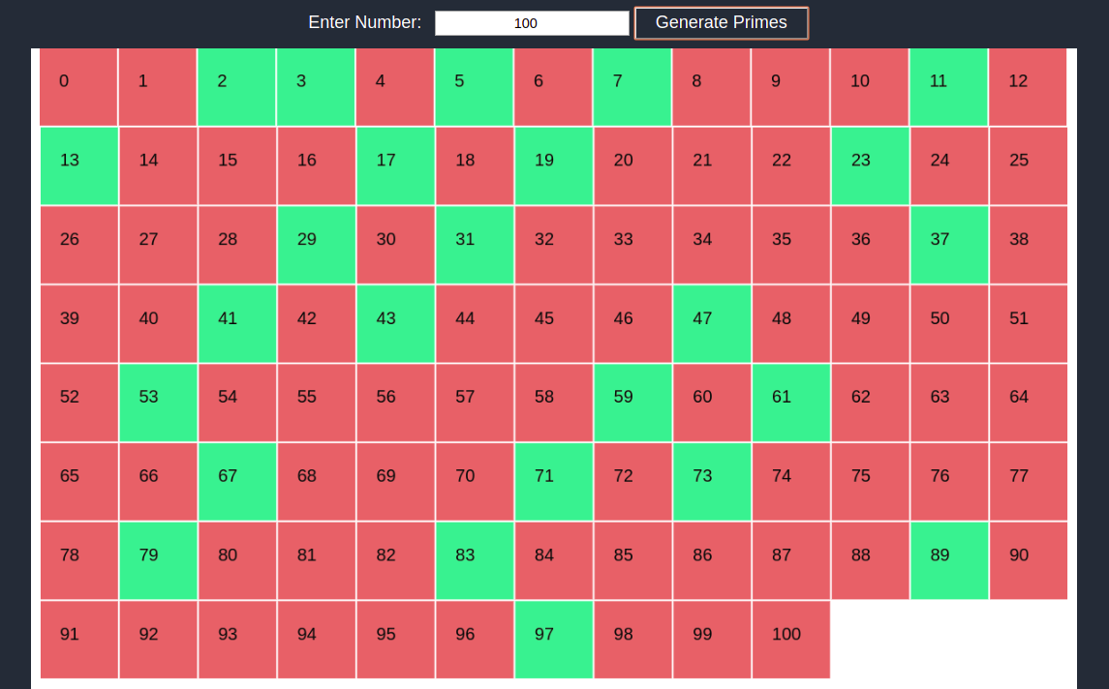
Task: Click the green tile 79
Action: point(158,560)
